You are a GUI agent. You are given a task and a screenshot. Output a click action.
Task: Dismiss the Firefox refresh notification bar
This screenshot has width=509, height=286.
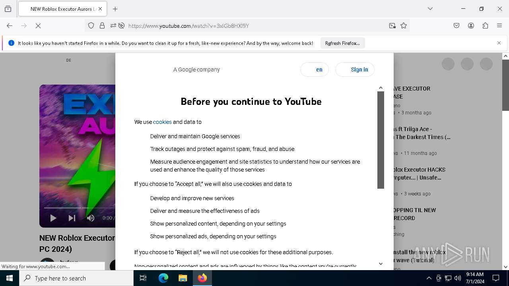point(499,43)
